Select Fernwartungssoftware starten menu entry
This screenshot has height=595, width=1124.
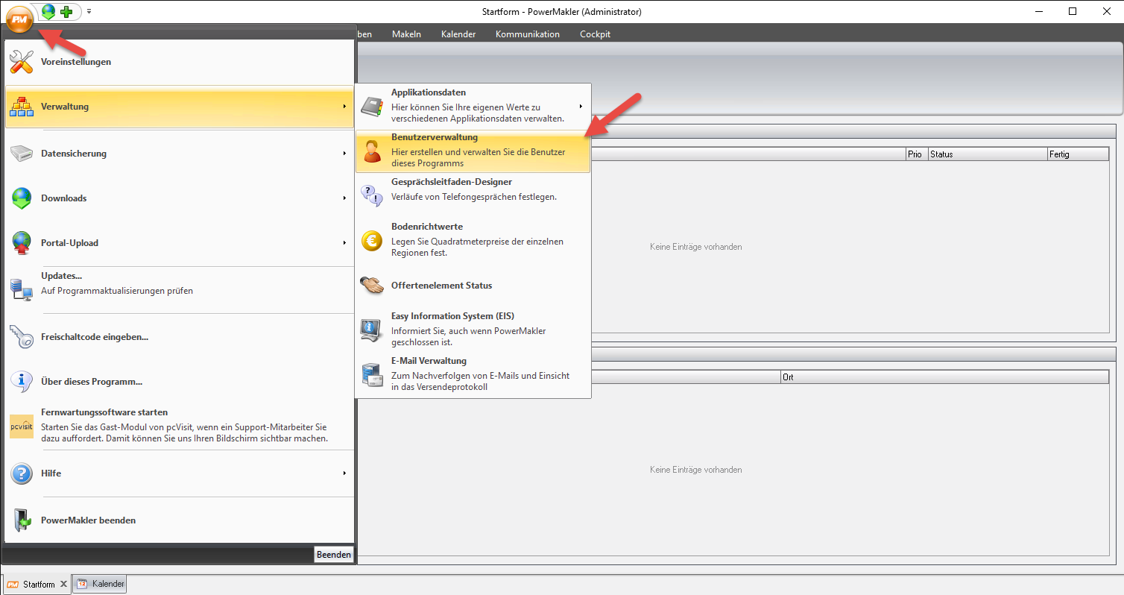179,426
